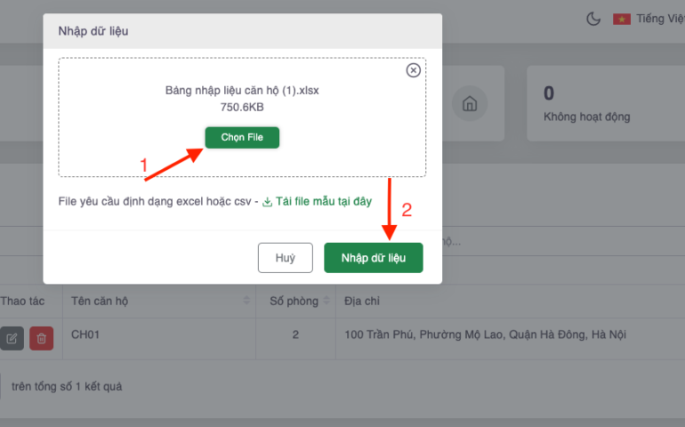Cancel the import with Huỷ

click(x=285, y=258)
